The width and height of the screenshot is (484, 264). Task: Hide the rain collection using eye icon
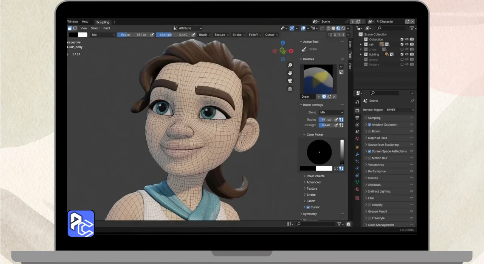[x=407, y=44]
